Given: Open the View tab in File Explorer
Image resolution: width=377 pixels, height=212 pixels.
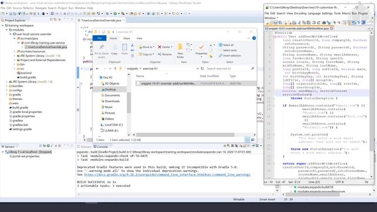Looking at the screenshot, I should coord(139,38).
